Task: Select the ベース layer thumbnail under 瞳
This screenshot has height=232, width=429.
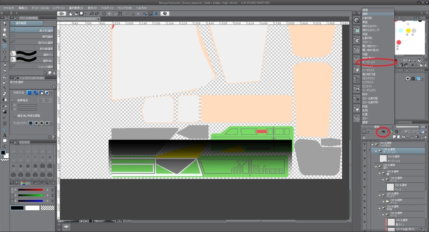Action: pyautogui.click(x=390, y=187)
